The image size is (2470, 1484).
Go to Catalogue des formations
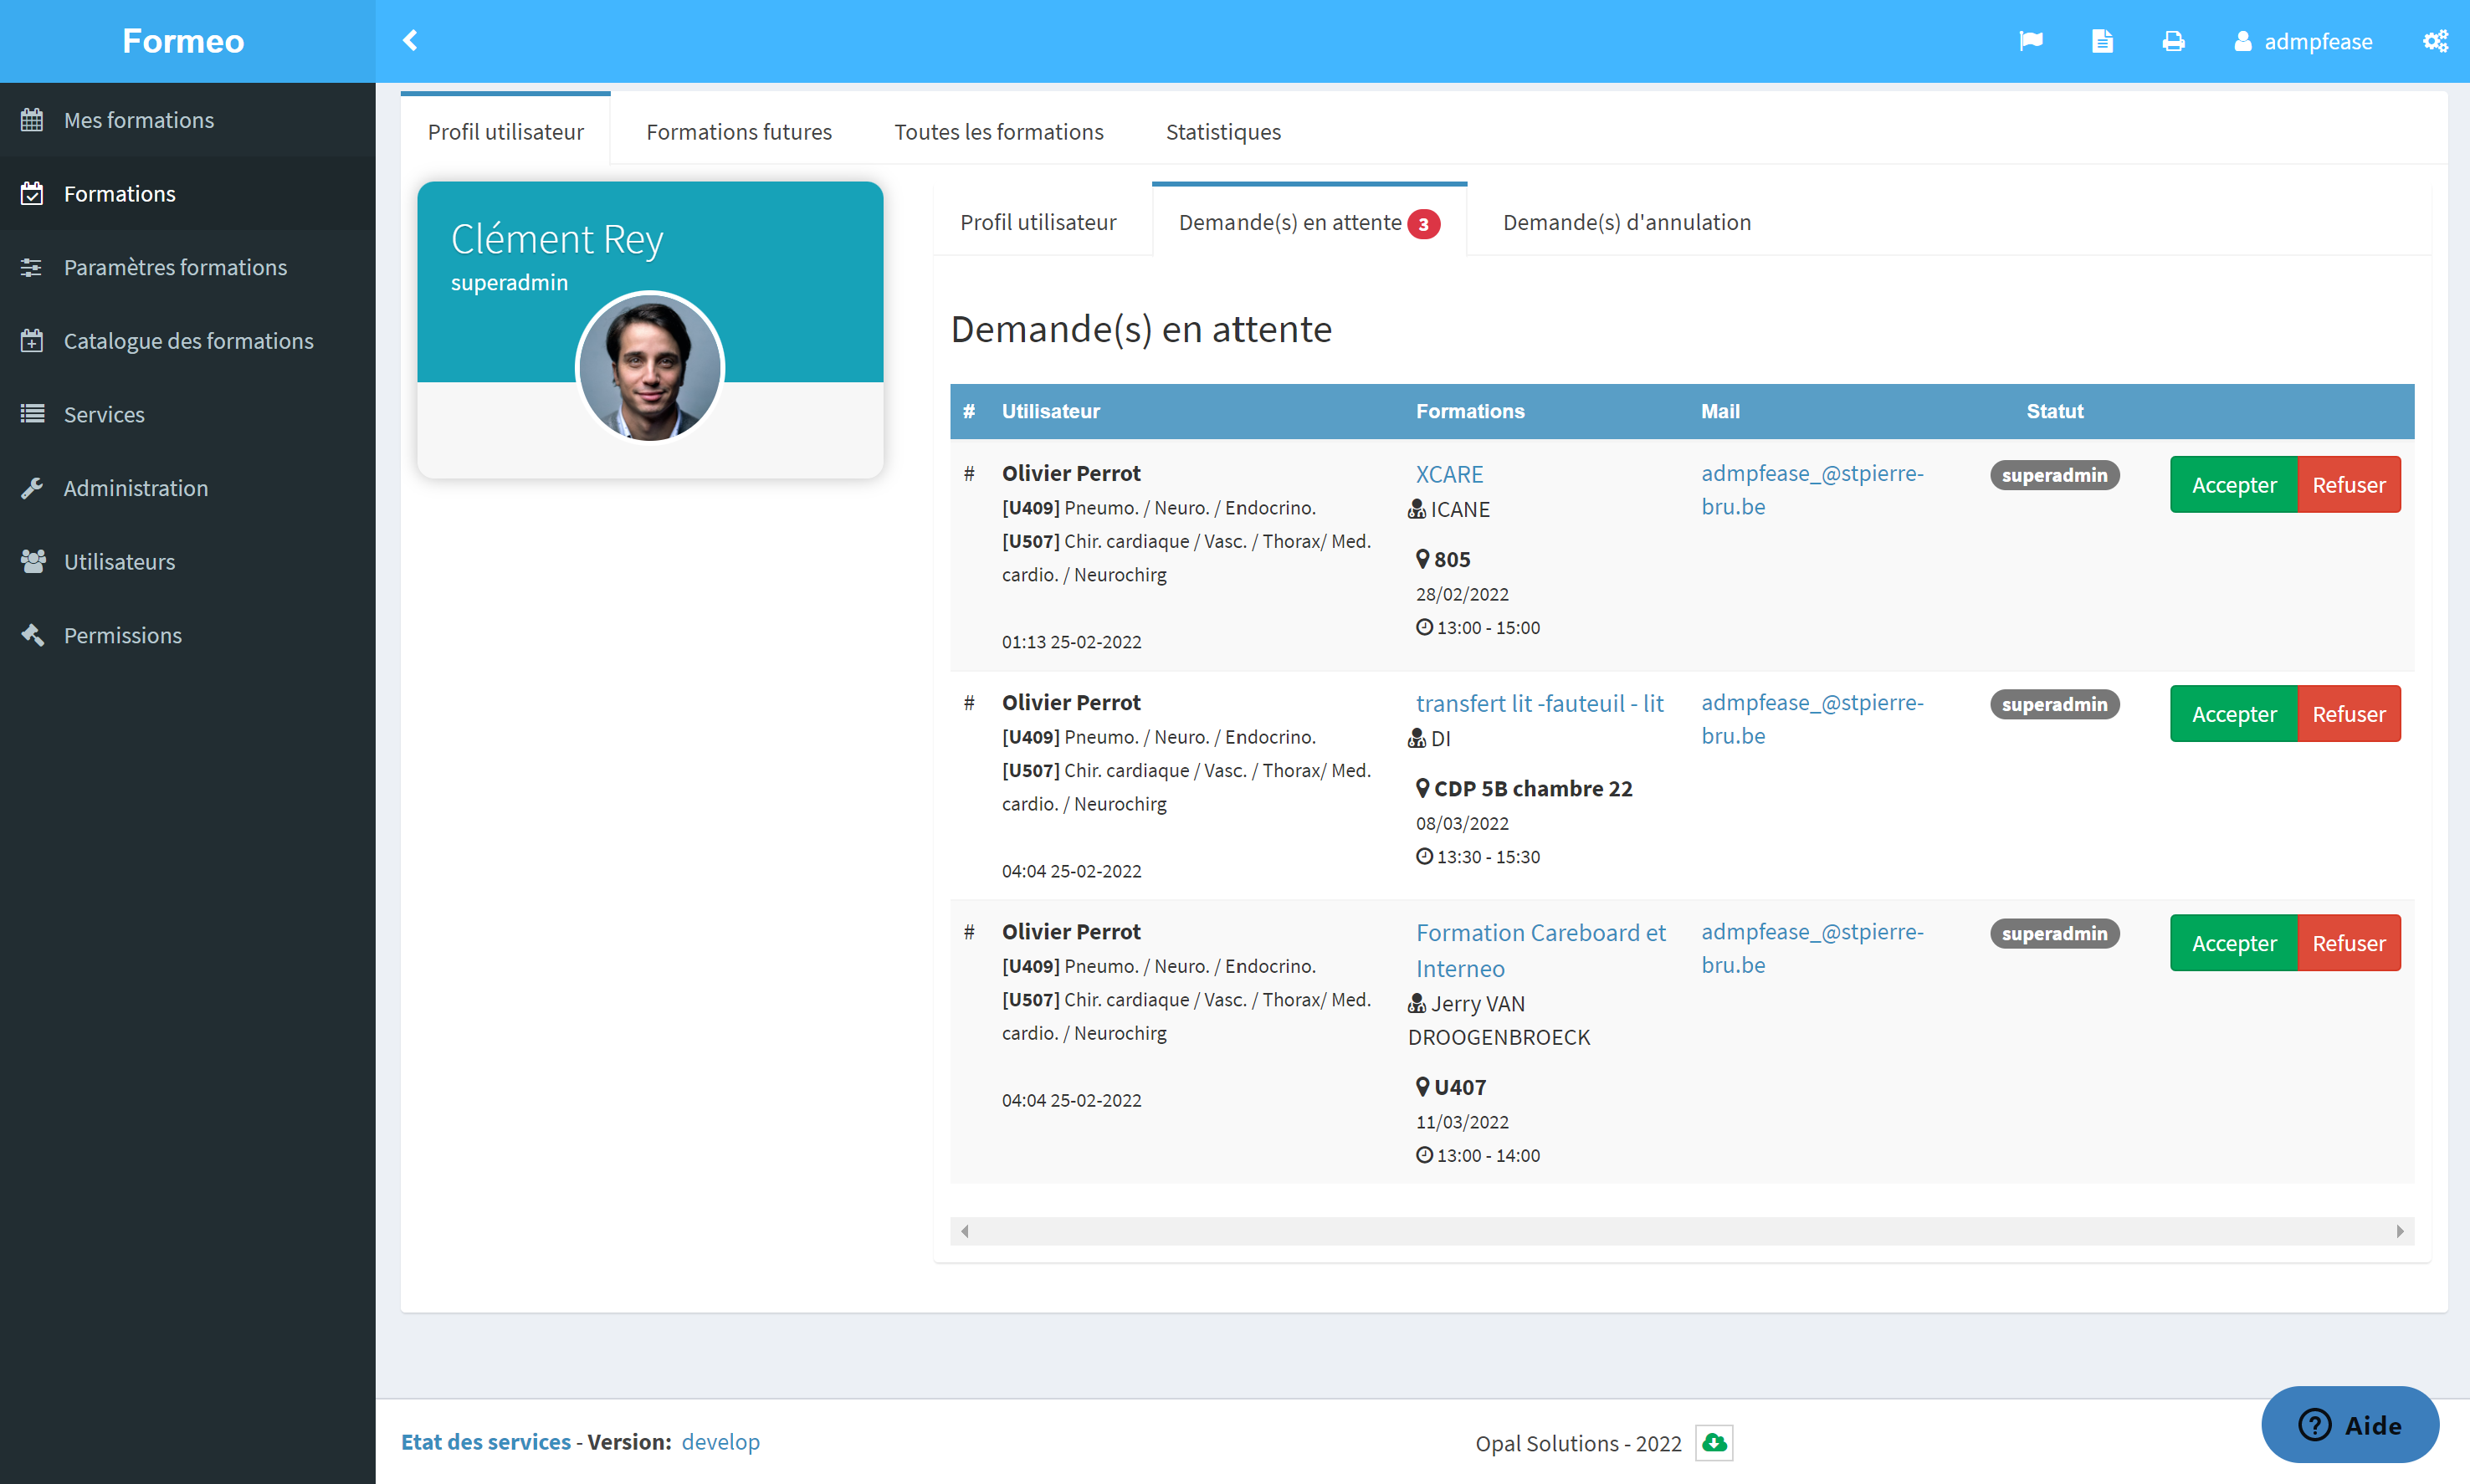pyautogui.click(x=188, y=341)
